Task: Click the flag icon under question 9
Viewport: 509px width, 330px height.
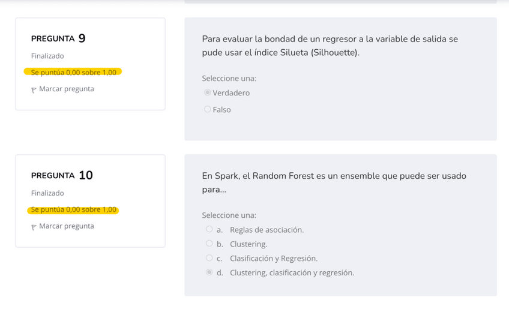Action: pyautogui.click(x=34, y=90)
